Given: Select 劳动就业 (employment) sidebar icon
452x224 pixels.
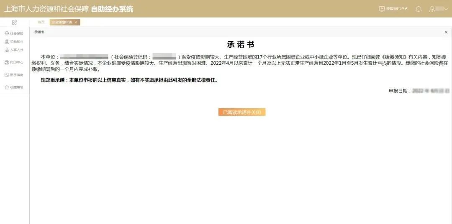Looking at the screenshot, I should pos(7,42).
